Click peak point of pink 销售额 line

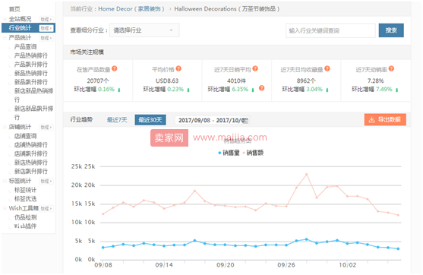[x=307, y=174]
